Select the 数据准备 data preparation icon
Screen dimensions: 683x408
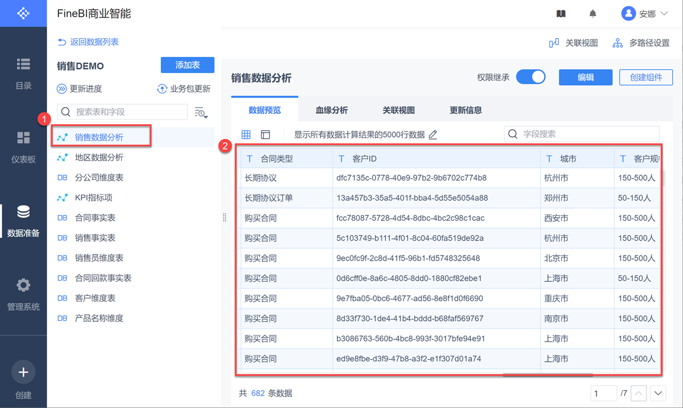pyautogui.click(x=23, y=212)
